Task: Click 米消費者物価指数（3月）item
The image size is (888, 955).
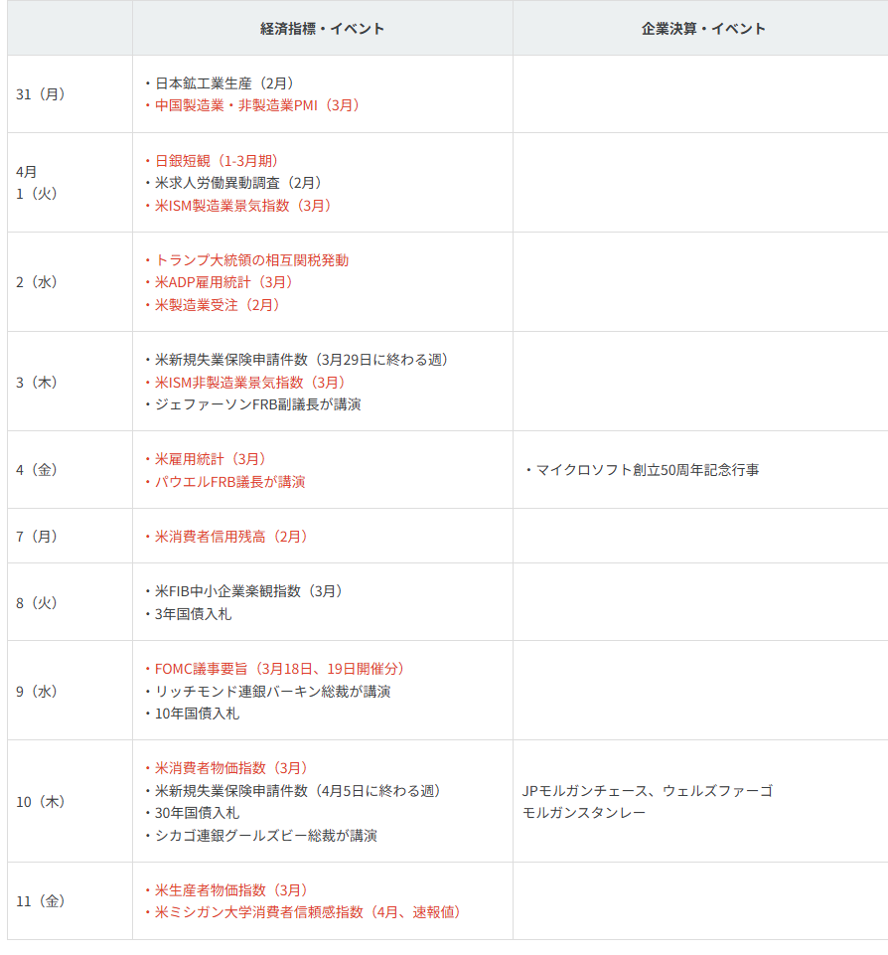Action: (x=230, y=768)
